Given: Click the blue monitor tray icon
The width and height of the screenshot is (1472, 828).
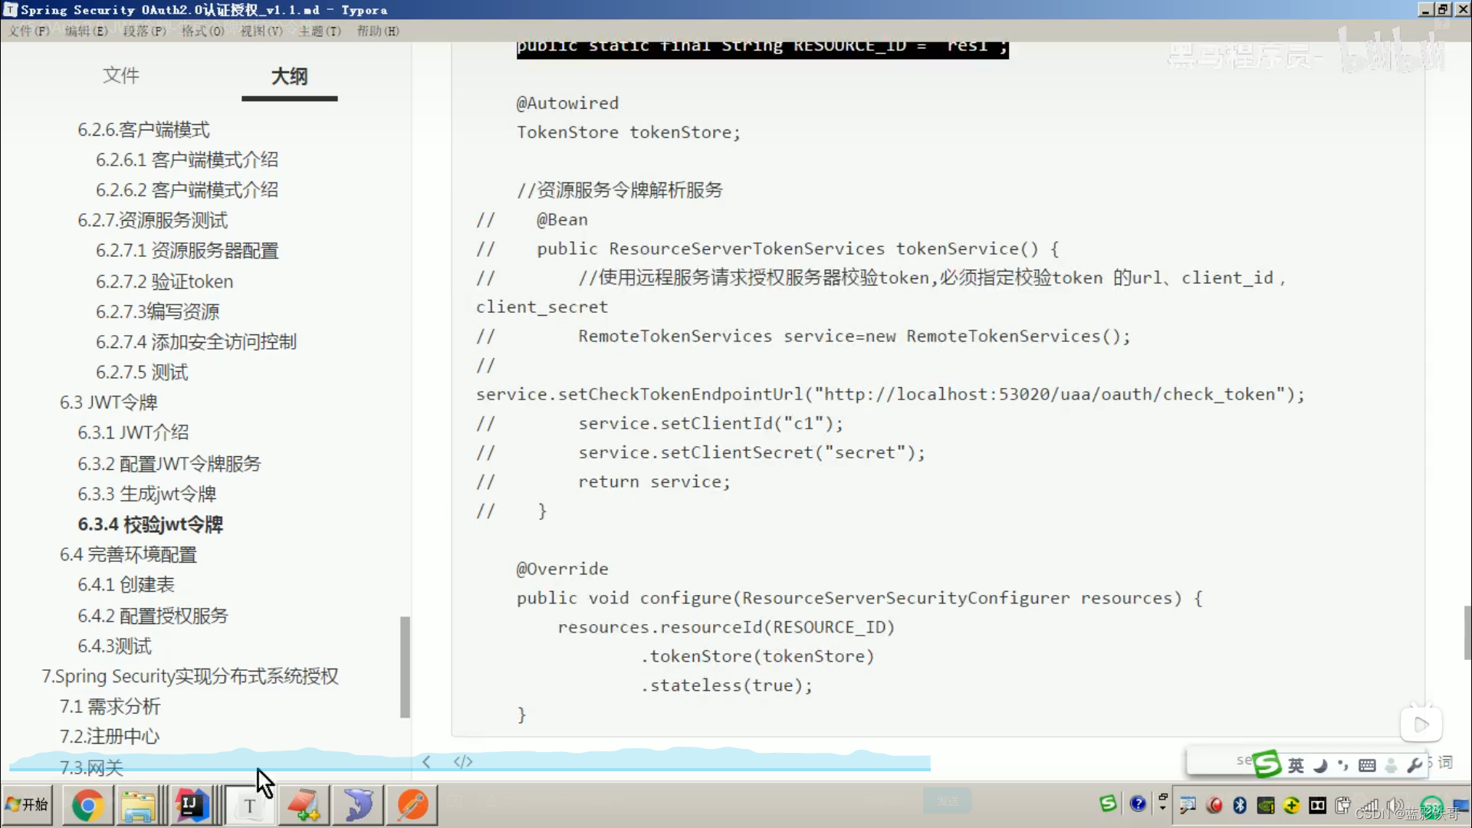Looking at the screenshot, I should [x=1460, y=805].
